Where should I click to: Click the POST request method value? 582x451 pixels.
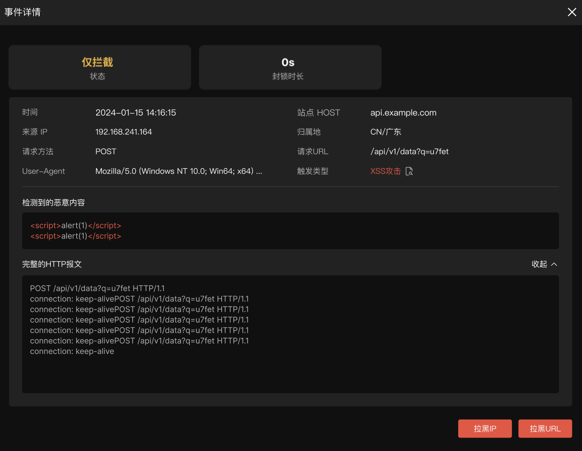click(106, 152)
